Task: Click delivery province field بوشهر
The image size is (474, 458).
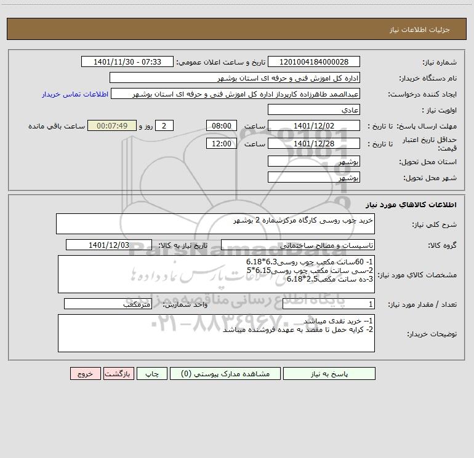Action: click(x=314, y=161)
